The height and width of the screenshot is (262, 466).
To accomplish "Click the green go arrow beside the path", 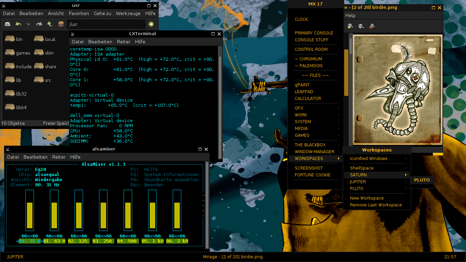I will pos(151,24).
